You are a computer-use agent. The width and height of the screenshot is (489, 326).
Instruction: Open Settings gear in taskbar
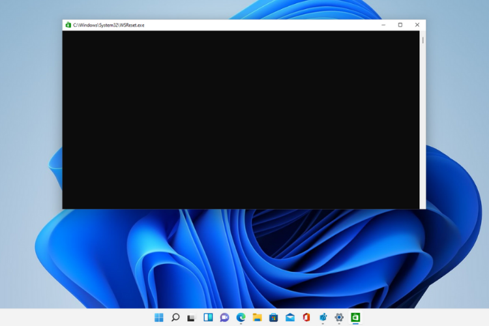point(339,318)
